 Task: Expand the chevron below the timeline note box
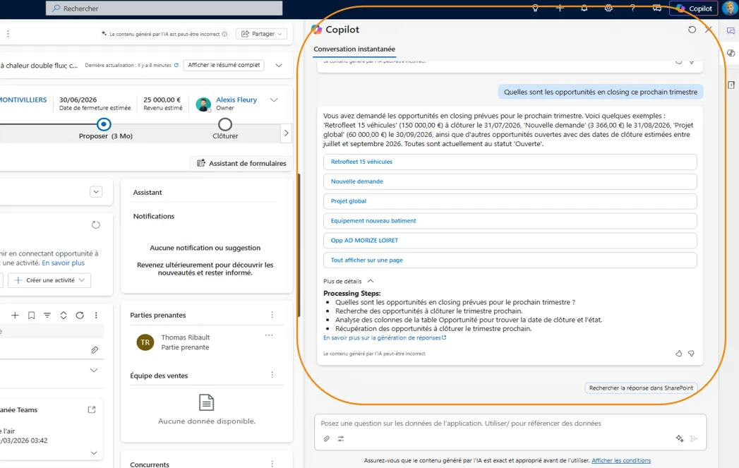pos(94,371)
